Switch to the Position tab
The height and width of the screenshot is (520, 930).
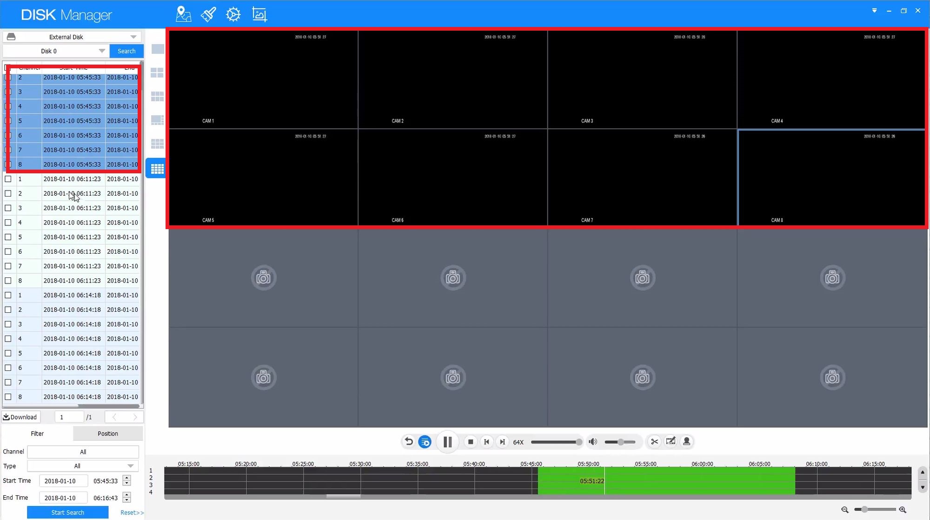coord(107,434)
